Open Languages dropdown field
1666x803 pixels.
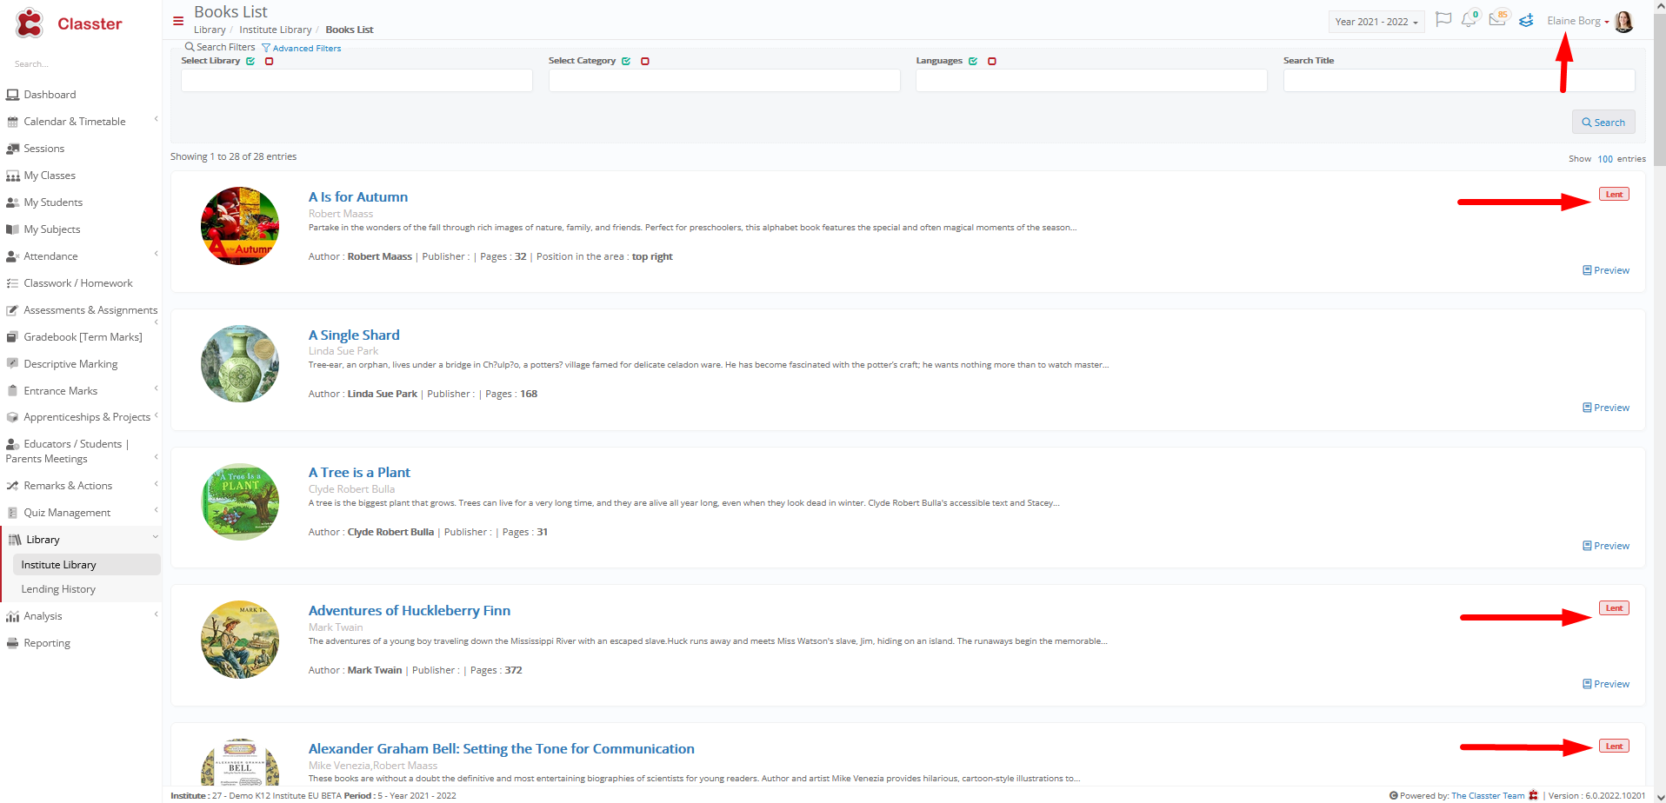(x=1091, y=81)
